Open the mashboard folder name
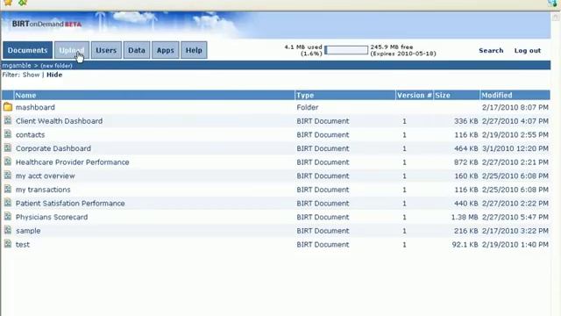This screenshot has height=316, width=561. pyautogui.click(x=35, y=107)
